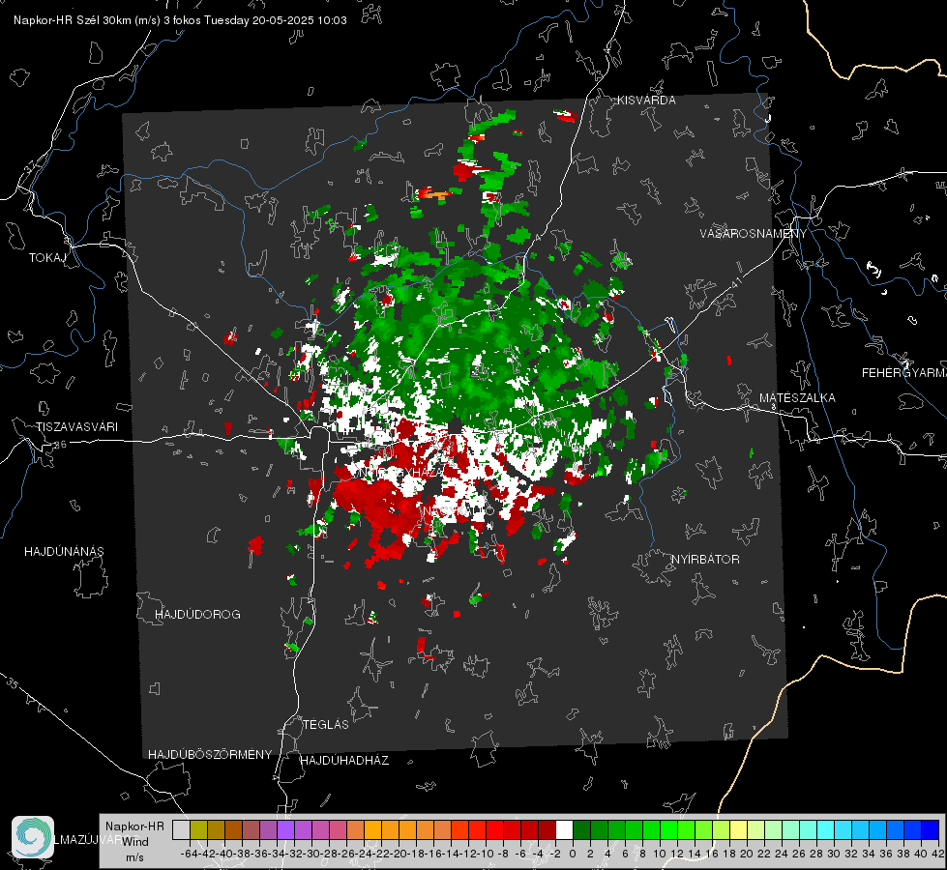Select the TISZAVASVÁRI city label
This screenshot has height=870, width=947.
pyautogui.click(x=77, y=427)
